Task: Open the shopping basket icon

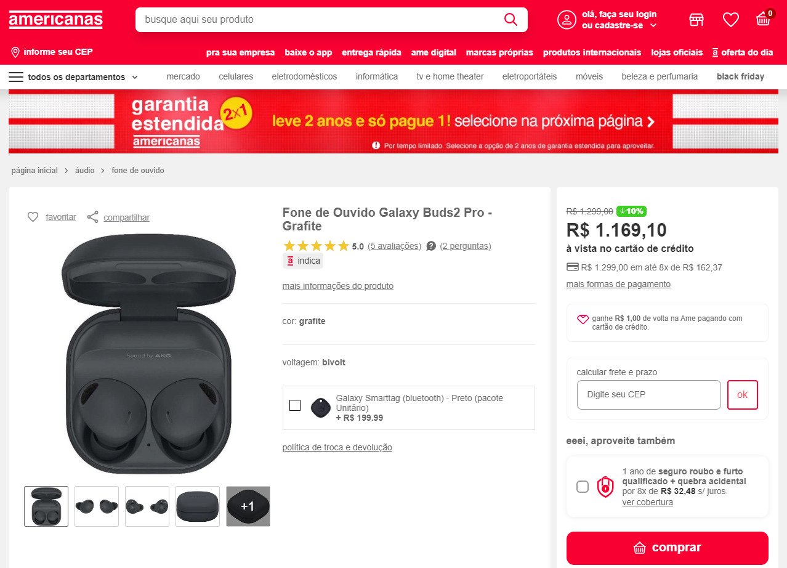Action: (x=763, y=19)
